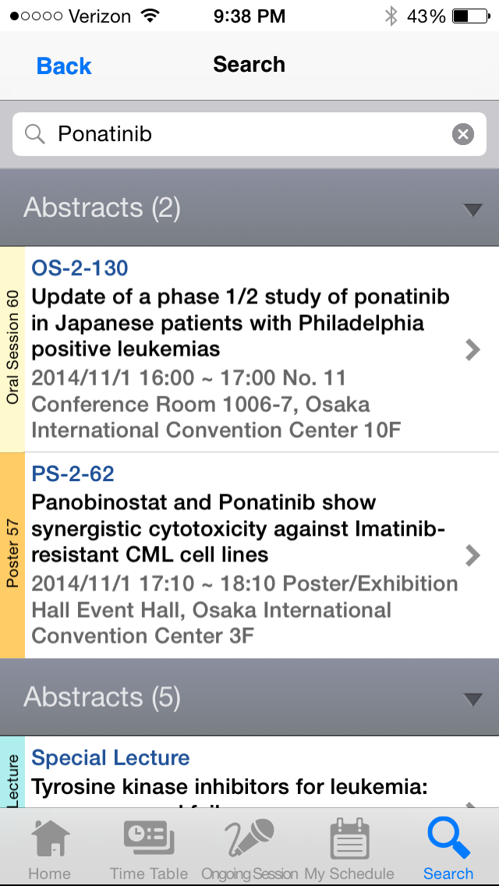499x886 pixels.
Task: Click the magnifier icon in search field
Action: click(35, 134)
